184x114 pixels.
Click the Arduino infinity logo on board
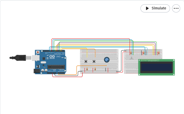(x=52, y=56)
